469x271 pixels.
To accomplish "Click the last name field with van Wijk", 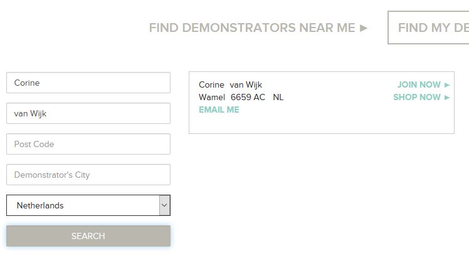I will 88,113.
